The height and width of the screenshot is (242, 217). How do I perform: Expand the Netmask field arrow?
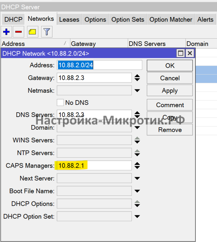click(137, 91)
